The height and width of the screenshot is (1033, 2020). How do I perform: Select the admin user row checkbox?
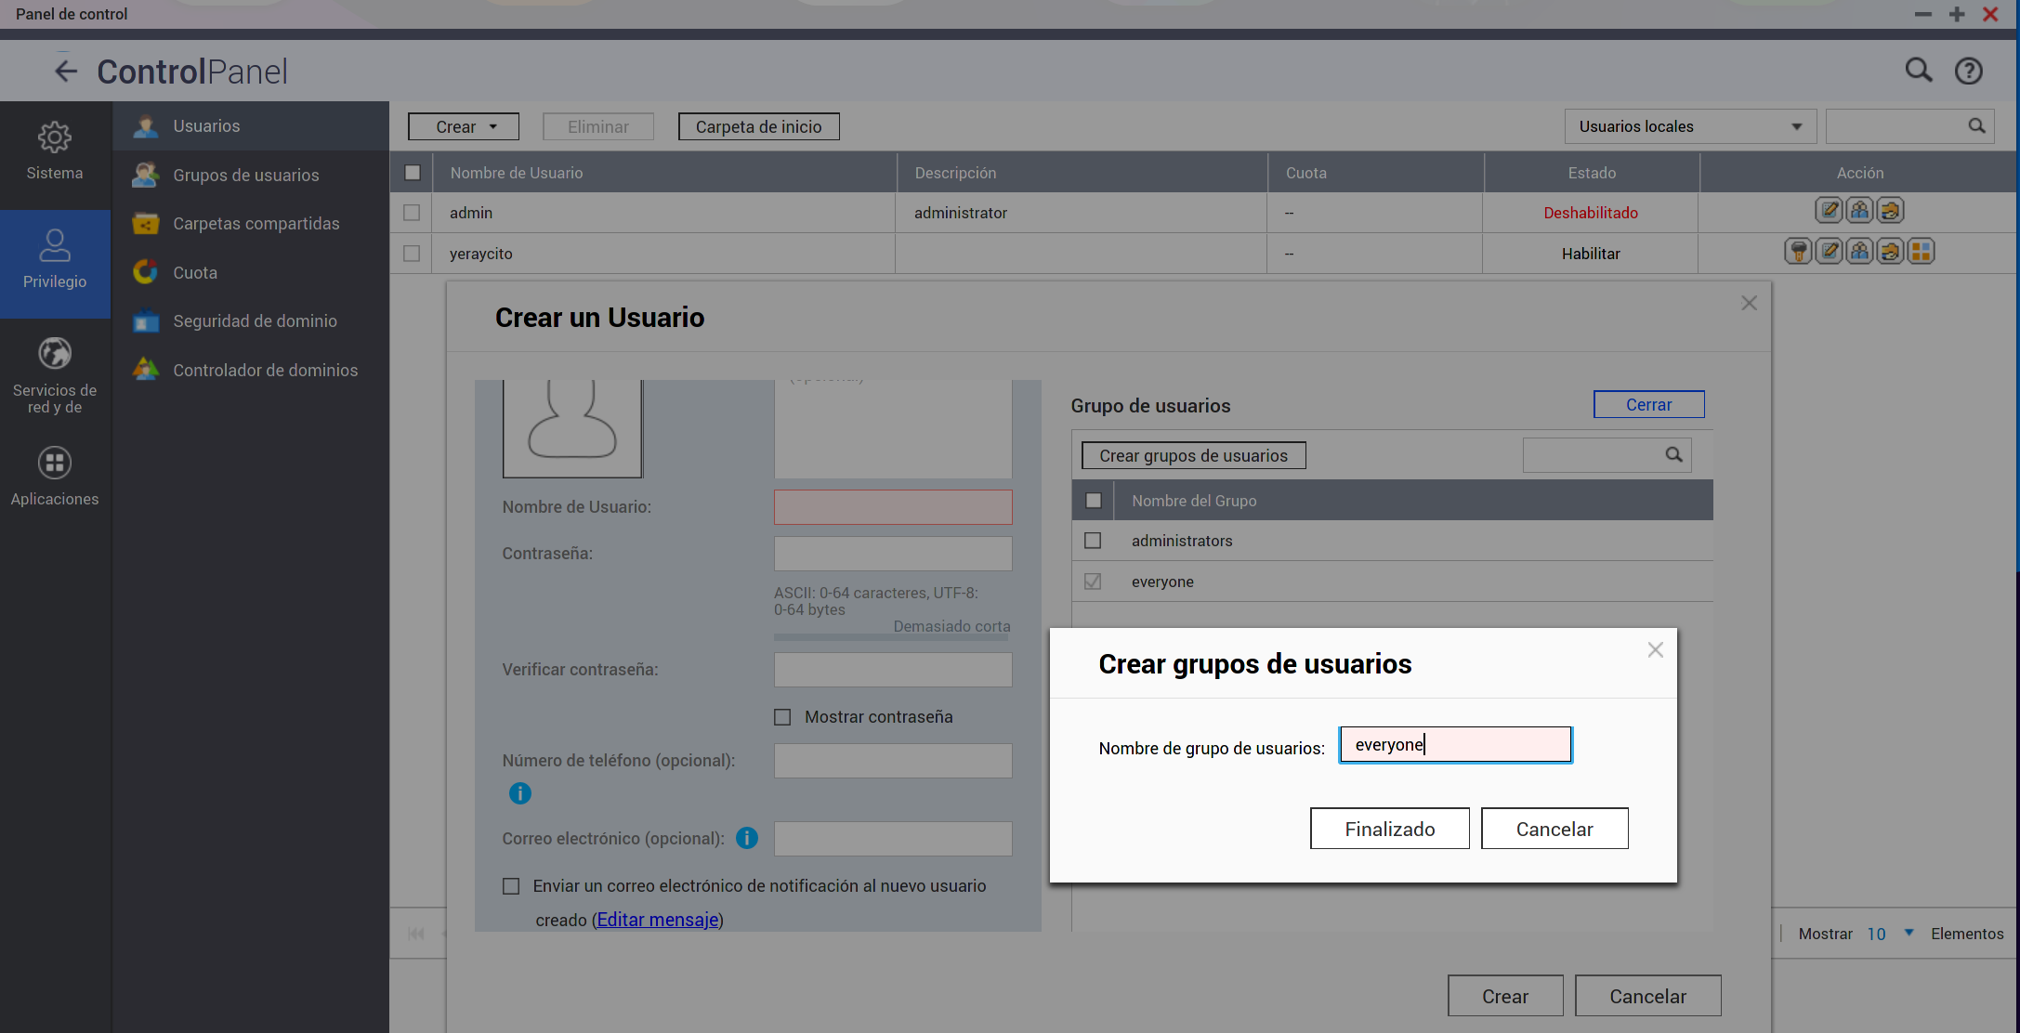point(412,213)
